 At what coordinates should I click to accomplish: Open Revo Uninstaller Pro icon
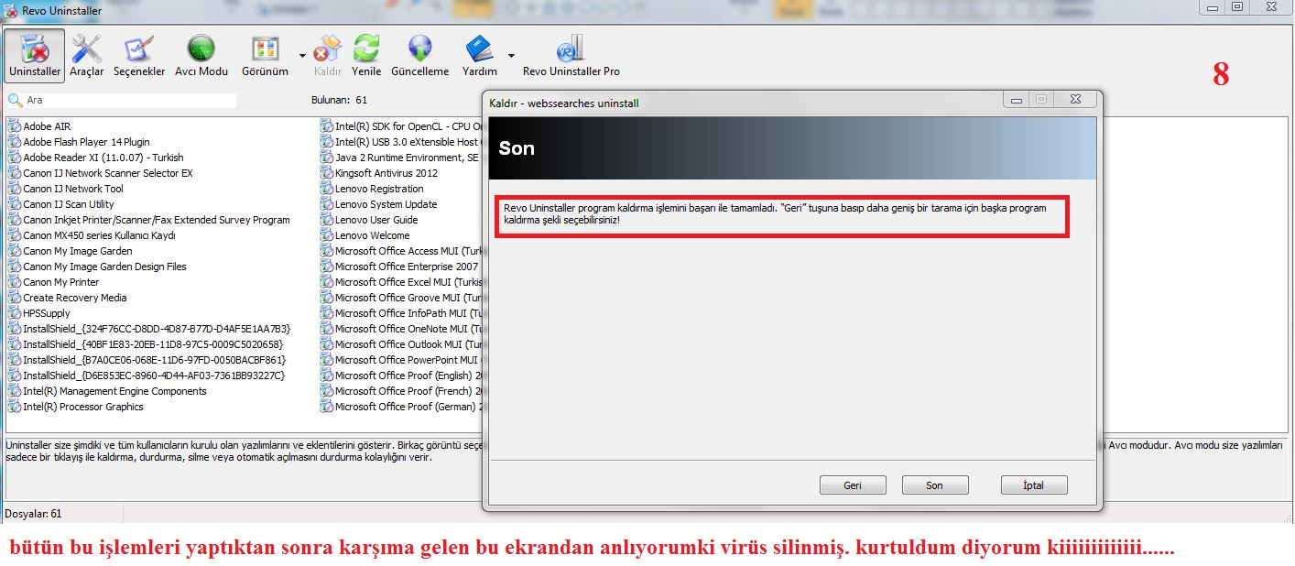[x=571, y=56]
